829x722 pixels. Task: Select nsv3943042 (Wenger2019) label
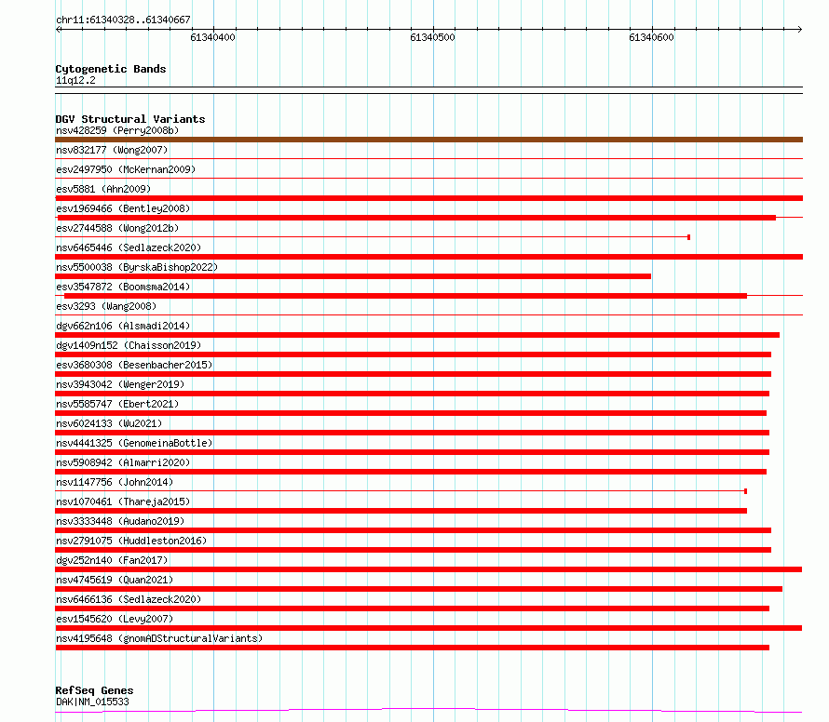[120, 384]
